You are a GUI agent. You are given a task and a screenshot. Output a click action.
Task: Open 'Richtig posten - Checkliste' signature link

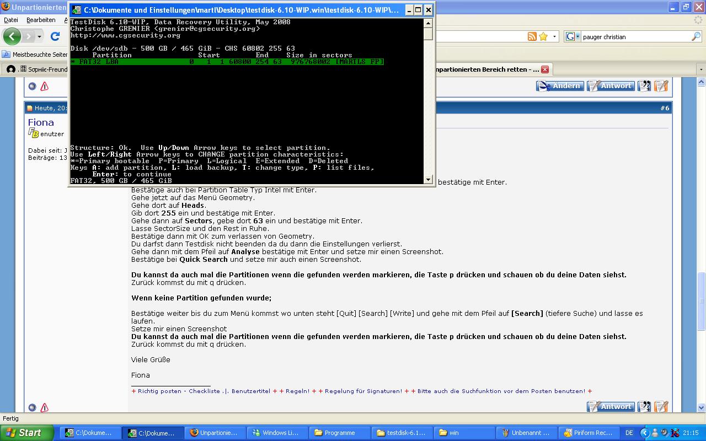point(179,391)
